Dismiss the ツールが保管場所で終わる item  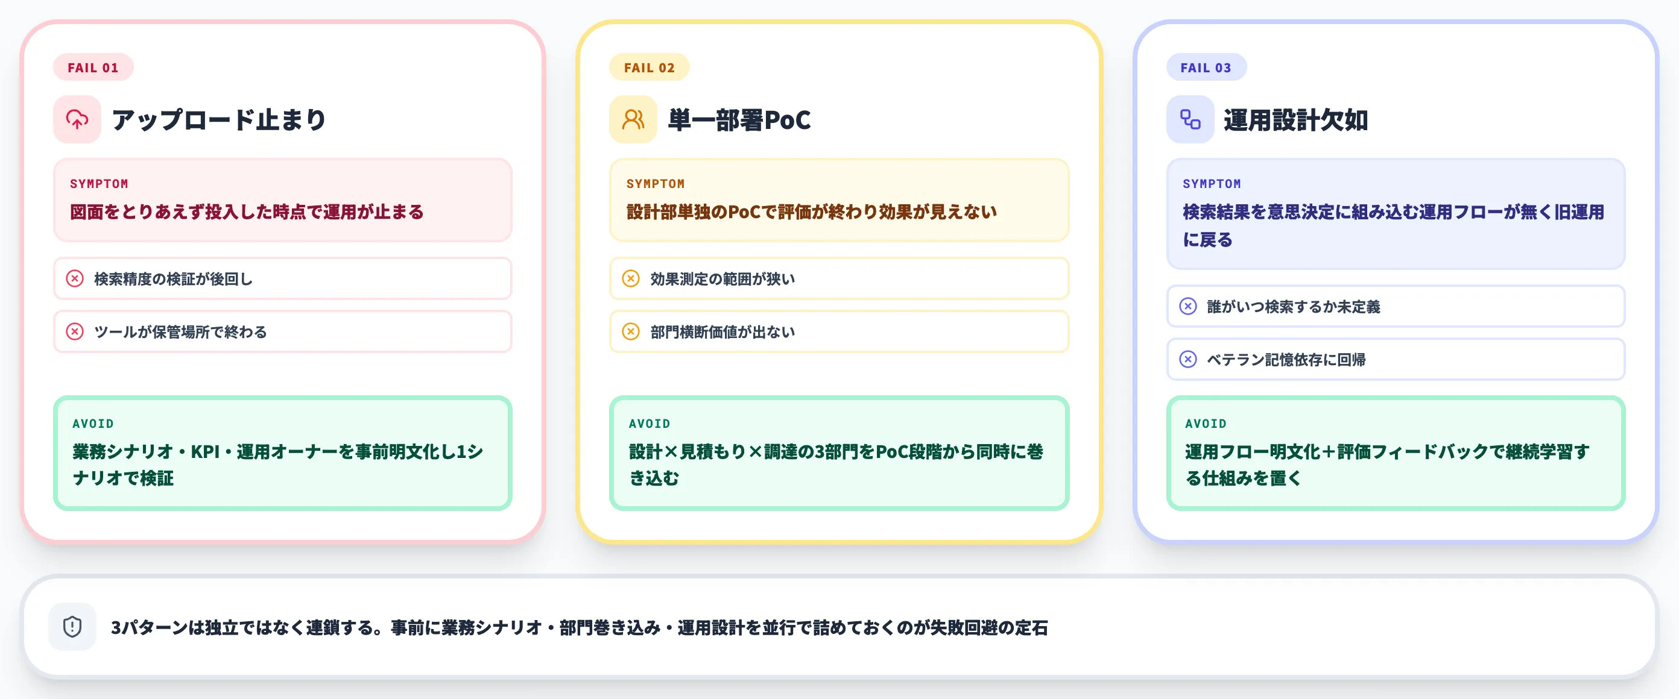click(282, 331)
